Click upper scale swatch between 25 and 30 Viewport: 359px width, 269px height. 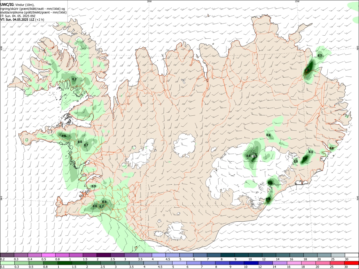point(338,255)
